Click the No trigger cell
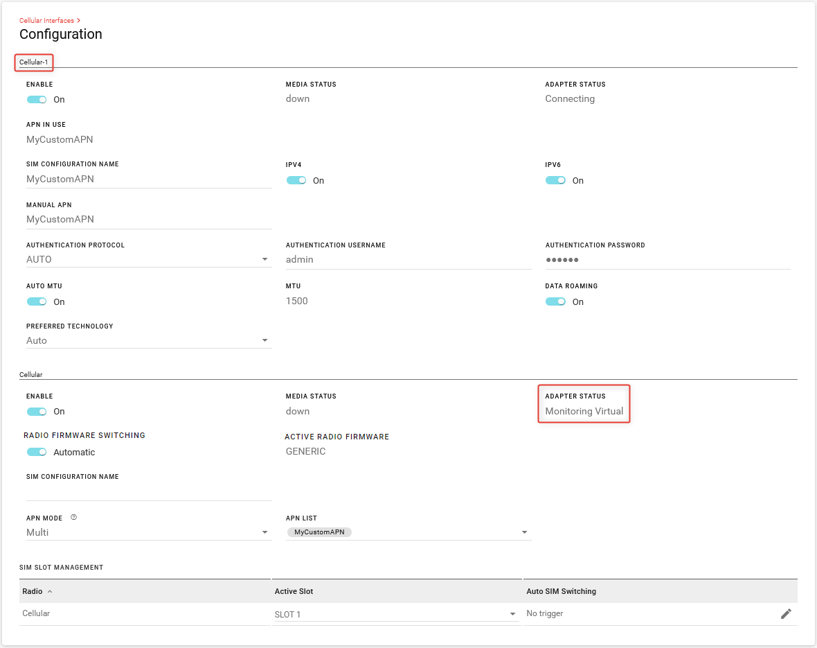Screen dimensions: 817x648 (544, 613)
